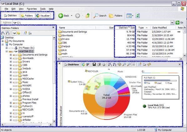The image size is (187, 132).
Task: Select Inetpub folder in the file list
Action: tap(64, 46)
